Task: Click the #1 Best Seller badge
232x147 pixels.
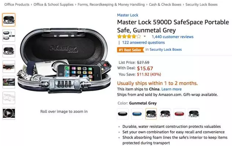Action: [x=130, y=50]
